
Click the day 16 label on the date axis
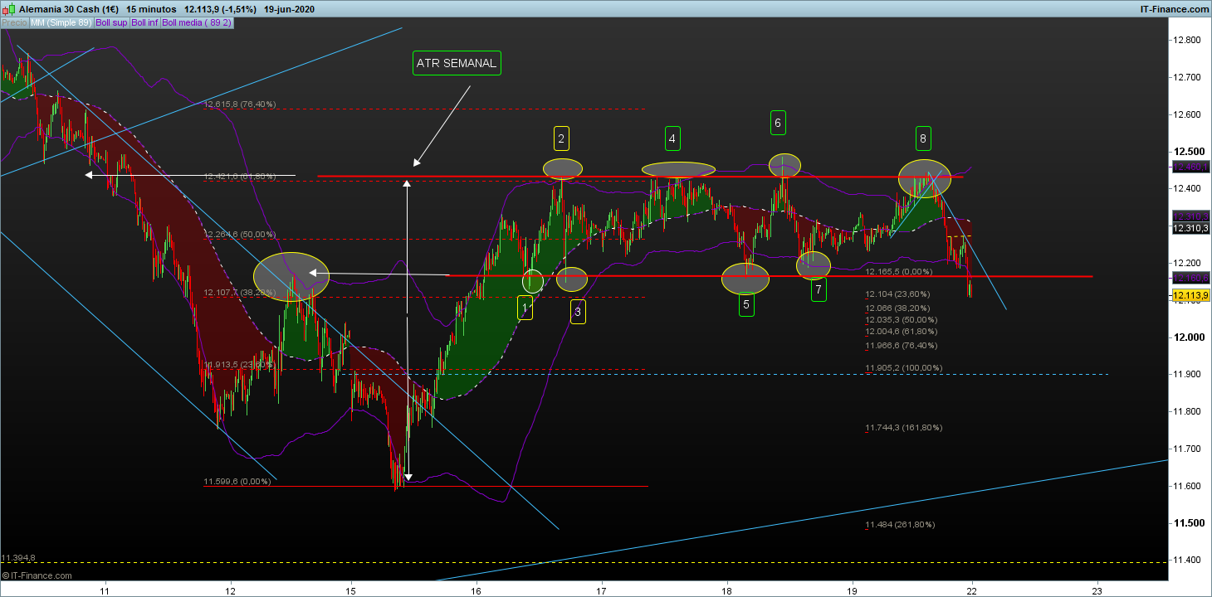pyautogui.click(x=476, y=590)
